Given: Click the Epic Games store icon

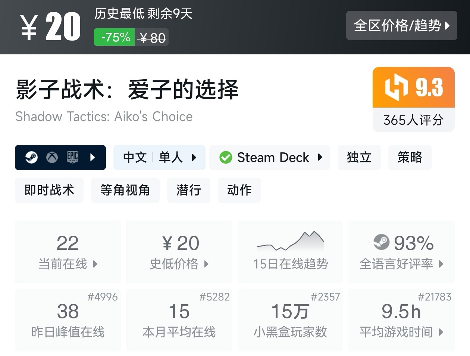Looking at the screenshot, I should [x=72, y=158].
